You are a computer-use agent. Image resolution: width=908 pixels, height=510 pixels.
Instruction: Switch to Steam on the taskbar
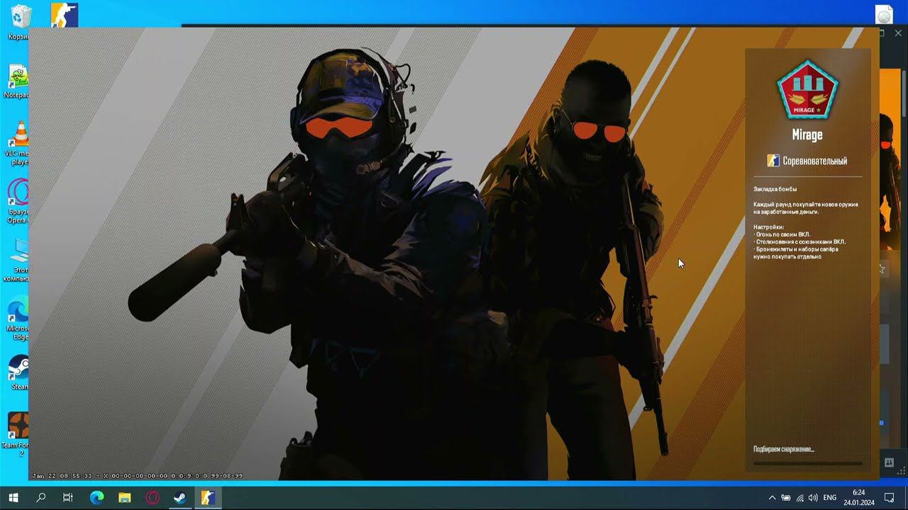pos(180,498)
